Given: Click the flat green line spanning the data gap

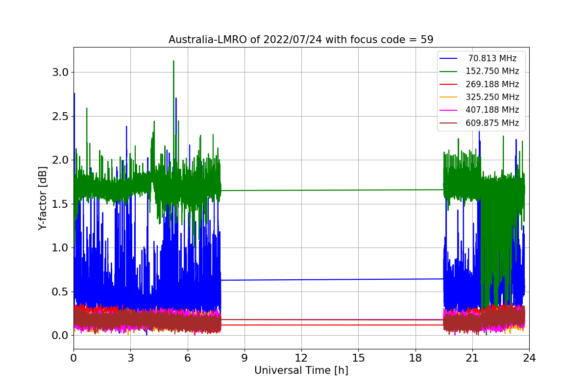Looking at the screenshot, I should coord(332,190).
